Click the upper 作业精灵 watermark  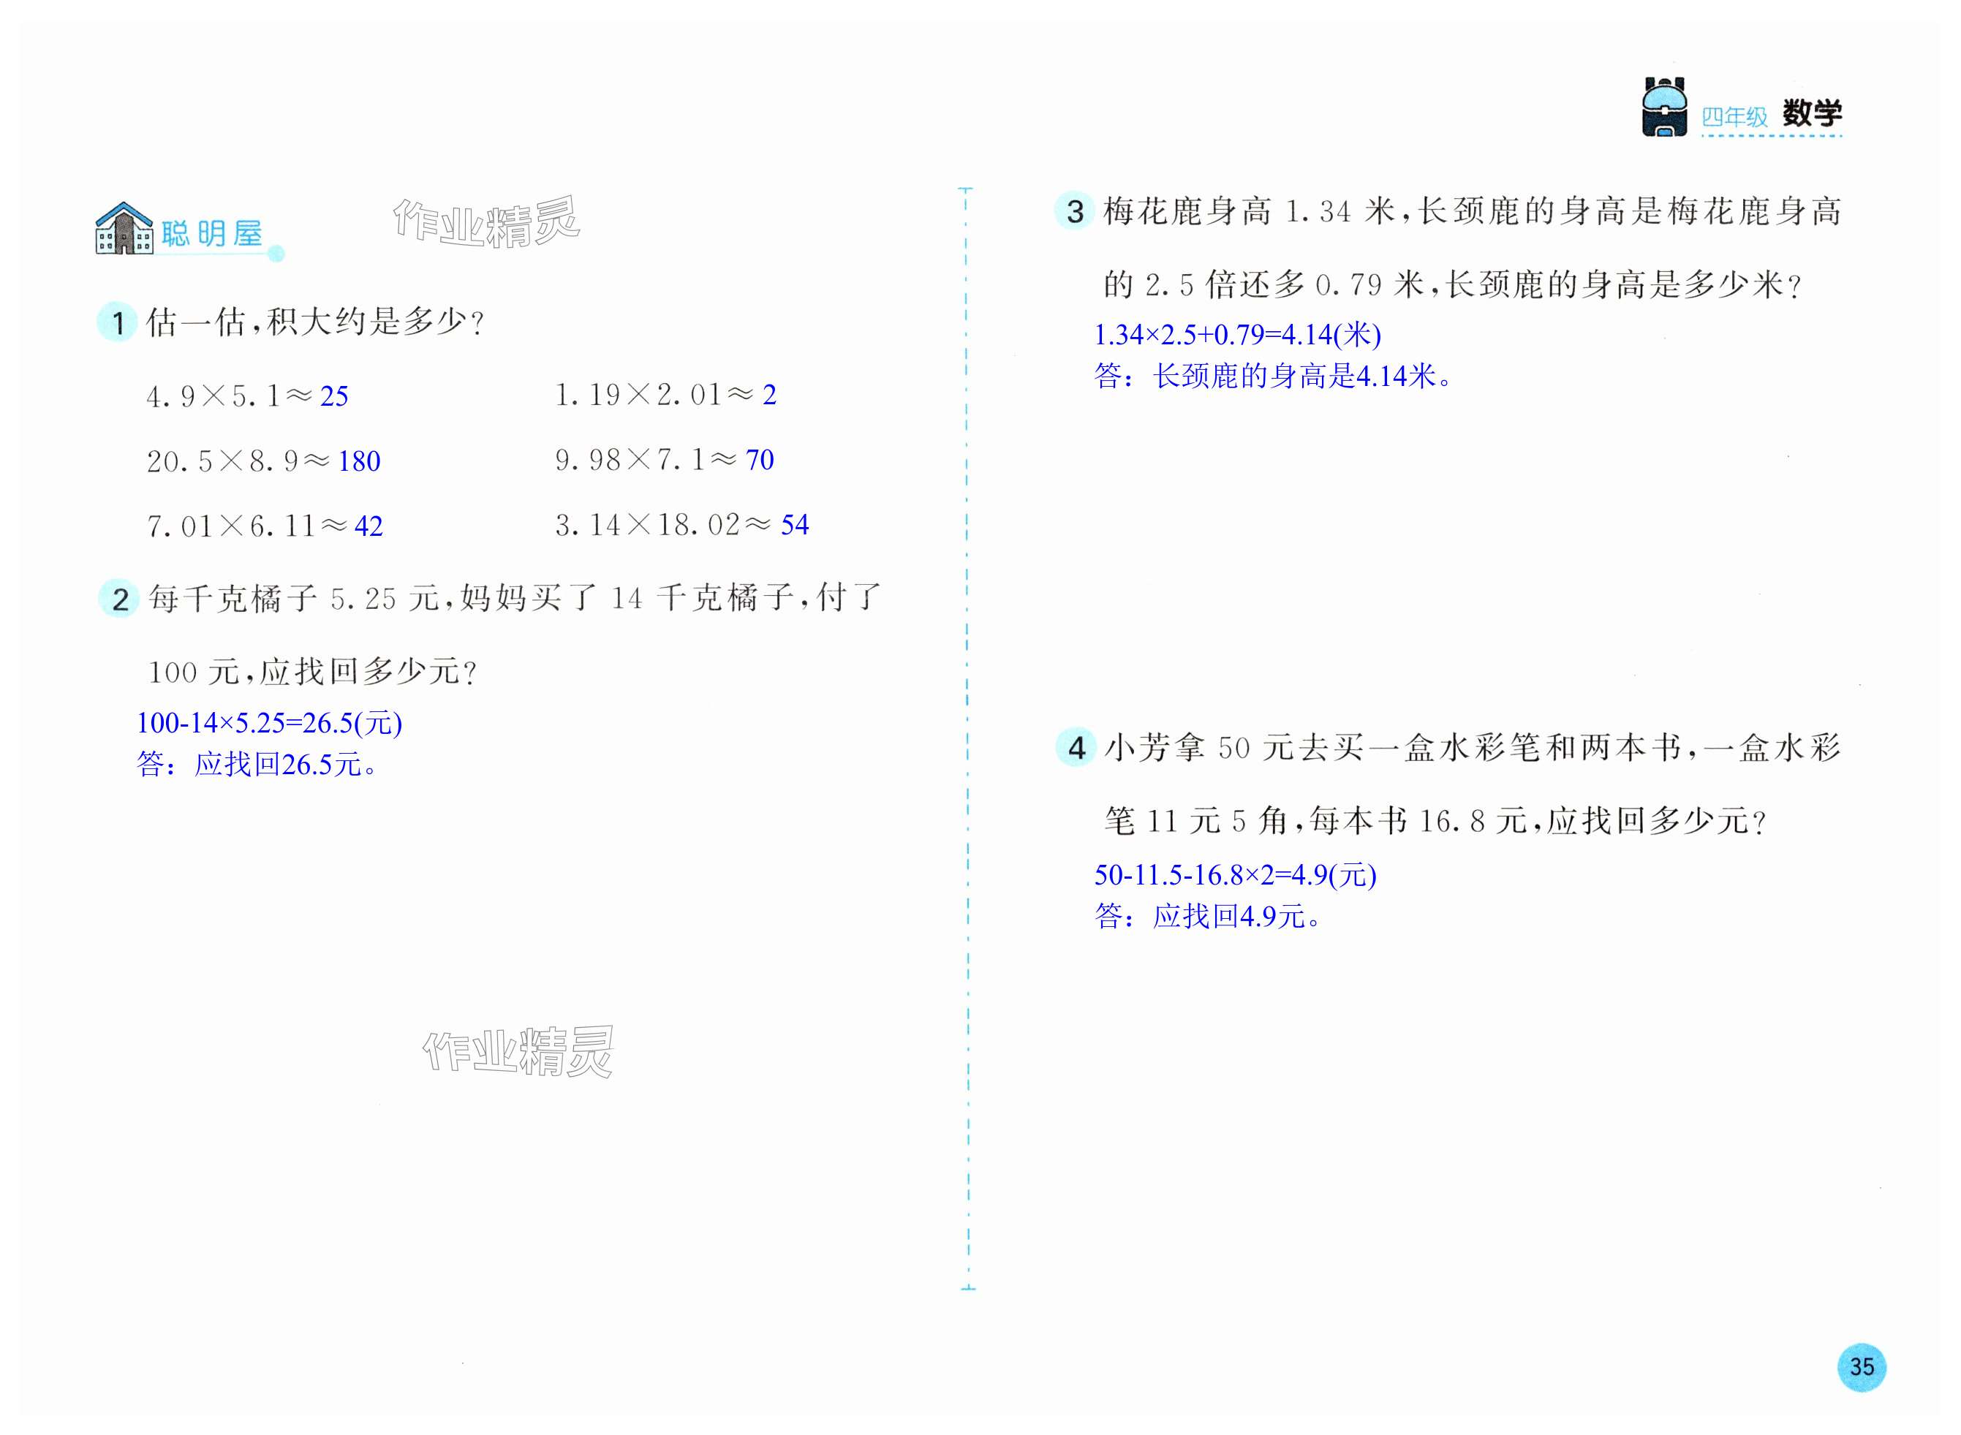pyautogui.click(x=486, y=222)
